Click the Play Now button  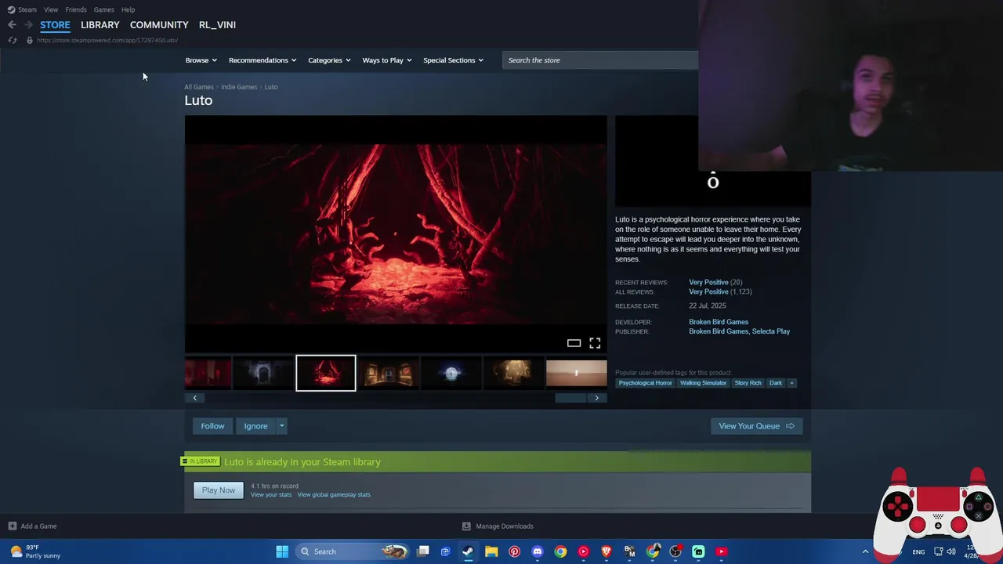tap(219, 490)
